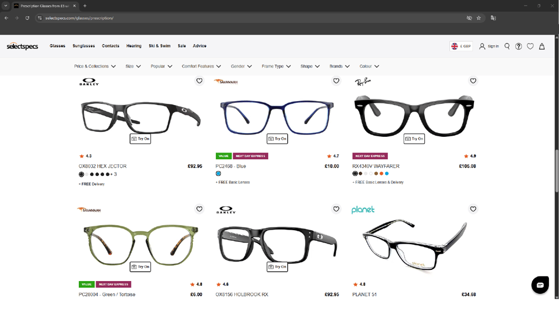559x314 pixels.
Task: Click the translate page icon
Action: click(x=494, y=18)
